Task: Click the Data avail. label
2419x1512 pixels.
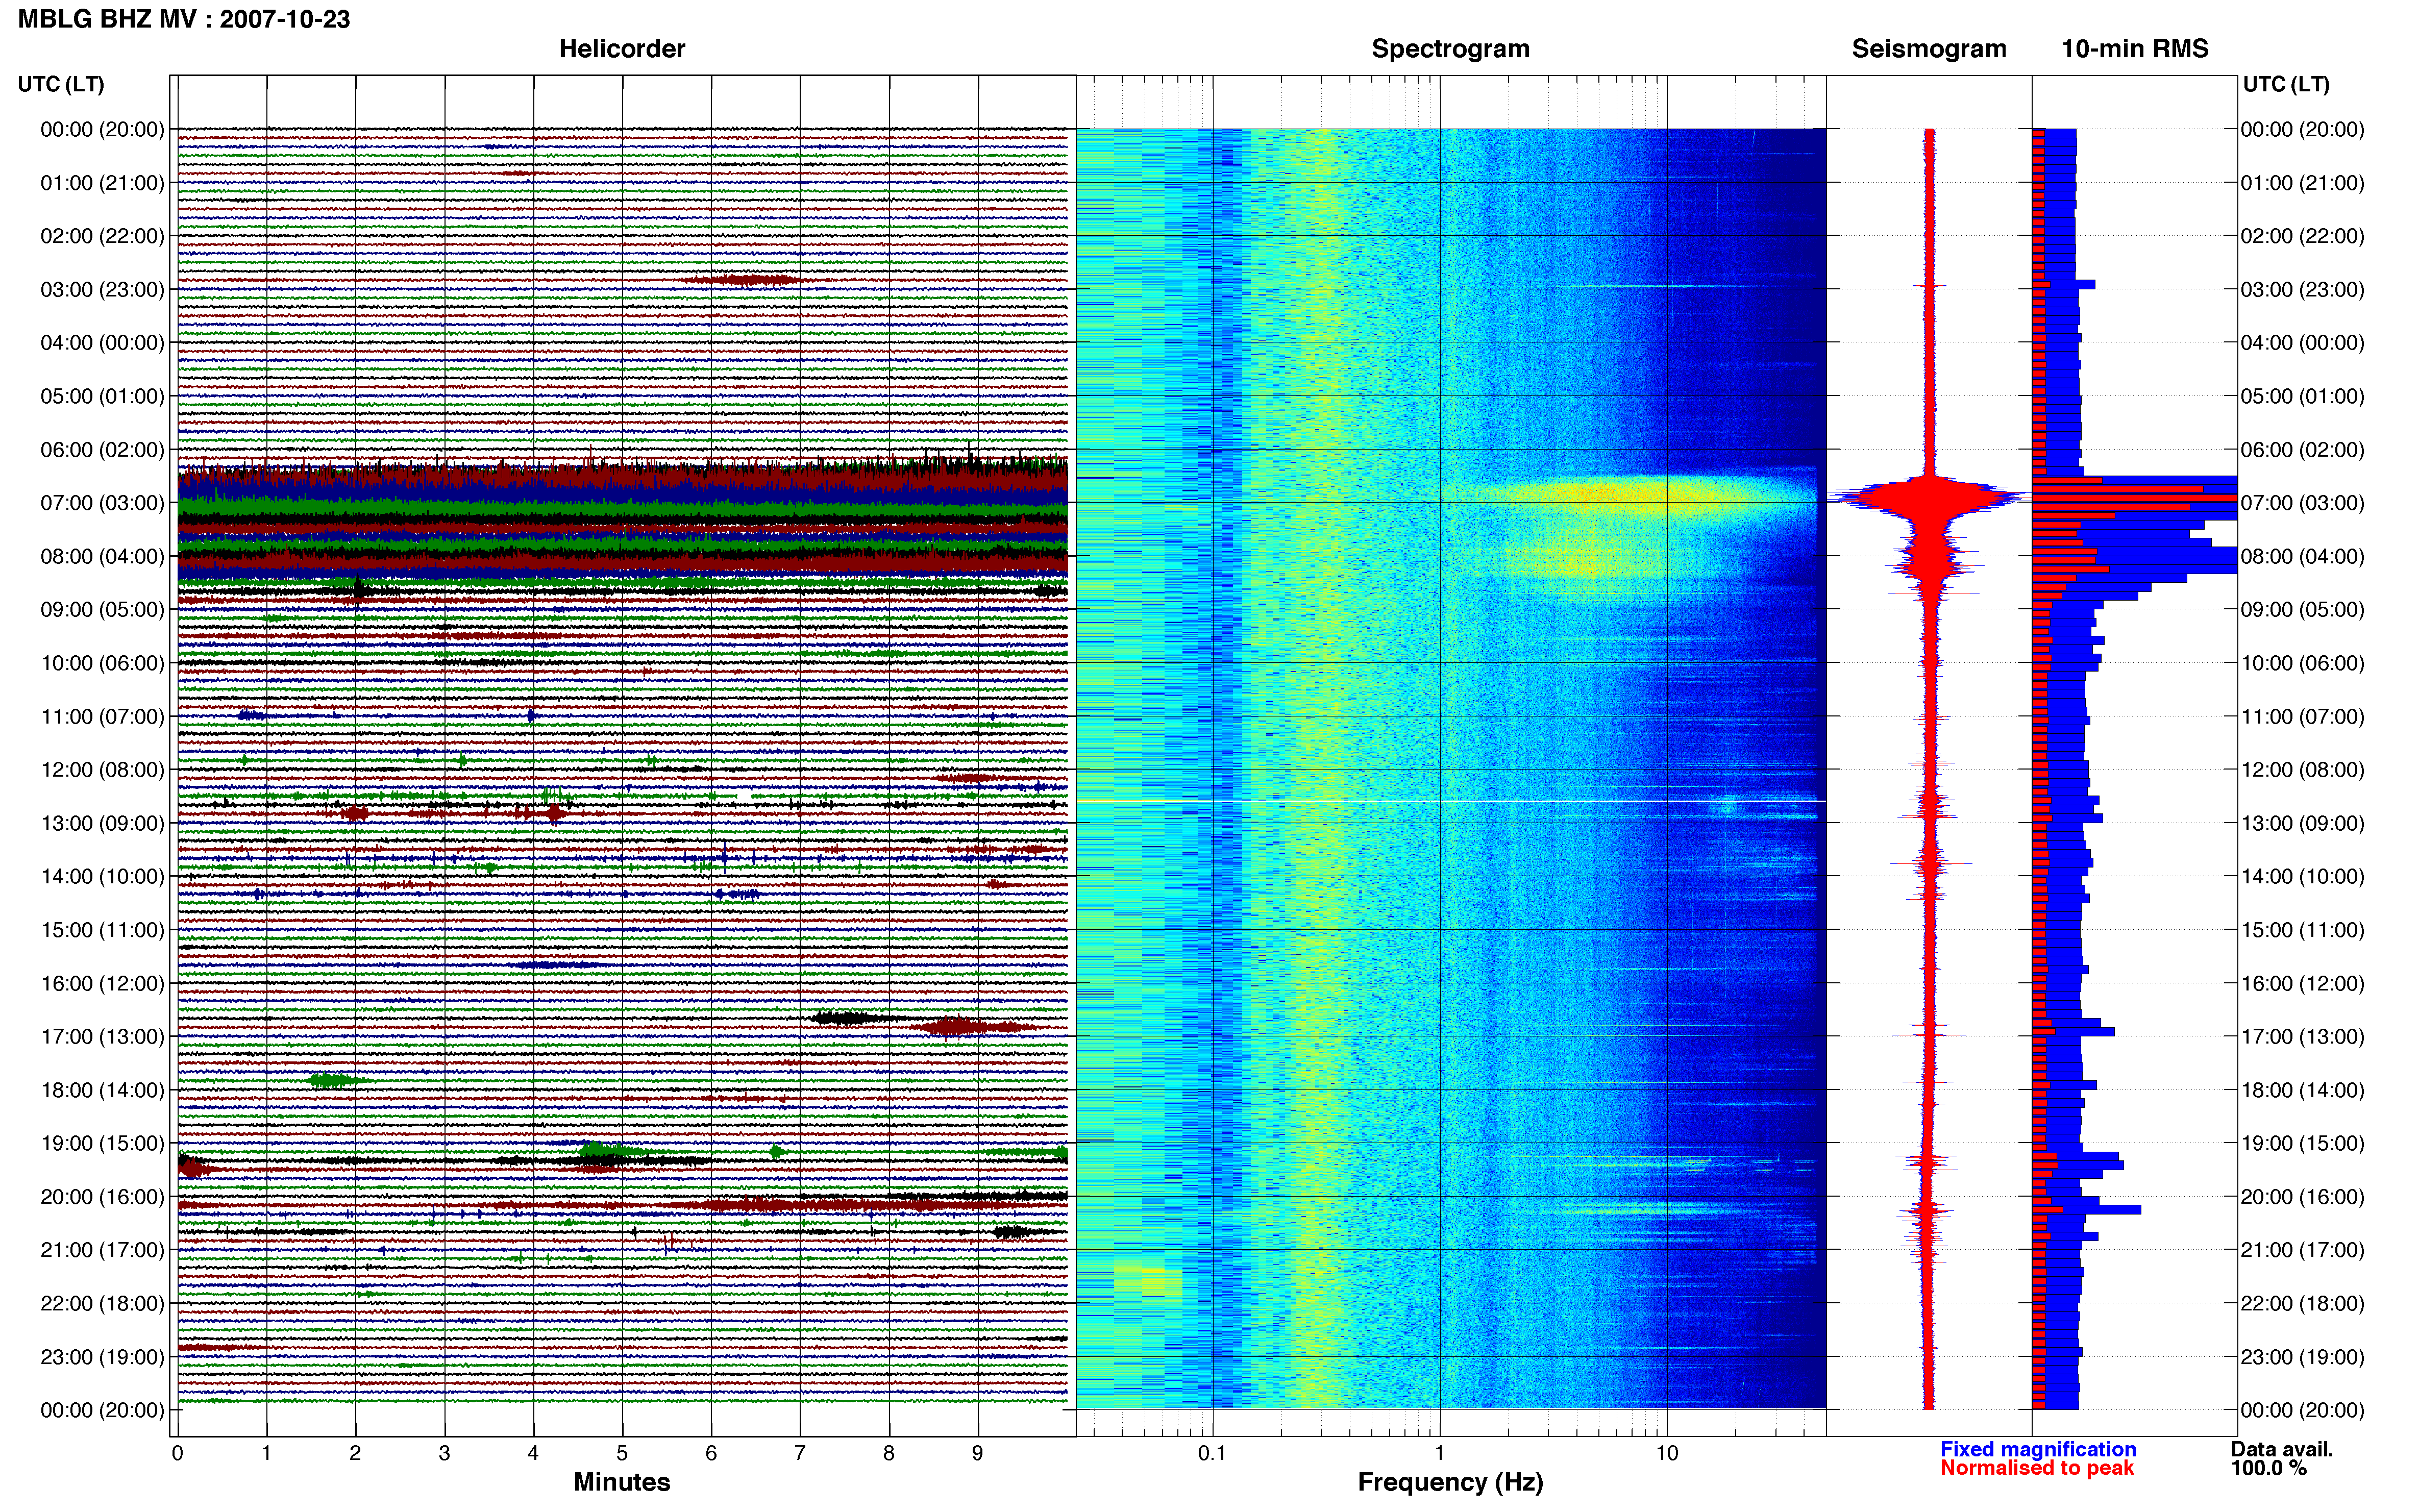Action: point(2282,1449)
